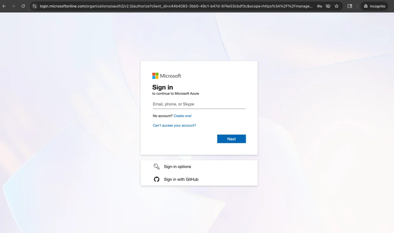This screenshot has width=394, height=233.
Task: Click the GitHub icon next to Sign in
Action: click(156, 179)
